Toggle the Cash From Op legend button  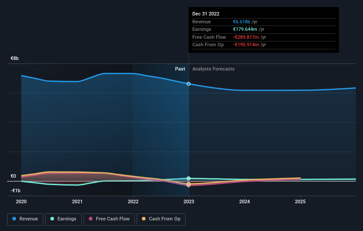[161, 219]
